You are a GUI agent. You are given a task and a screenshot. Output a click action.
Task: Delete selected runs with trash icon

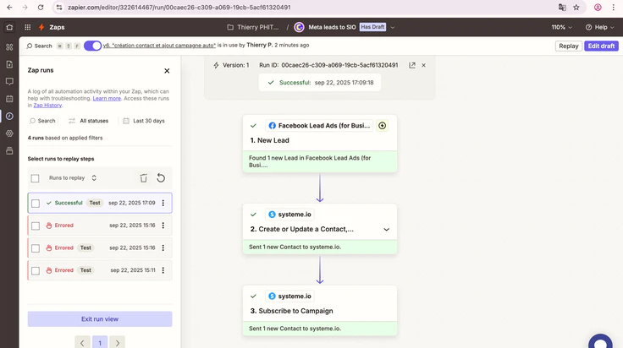pos(143,178)
